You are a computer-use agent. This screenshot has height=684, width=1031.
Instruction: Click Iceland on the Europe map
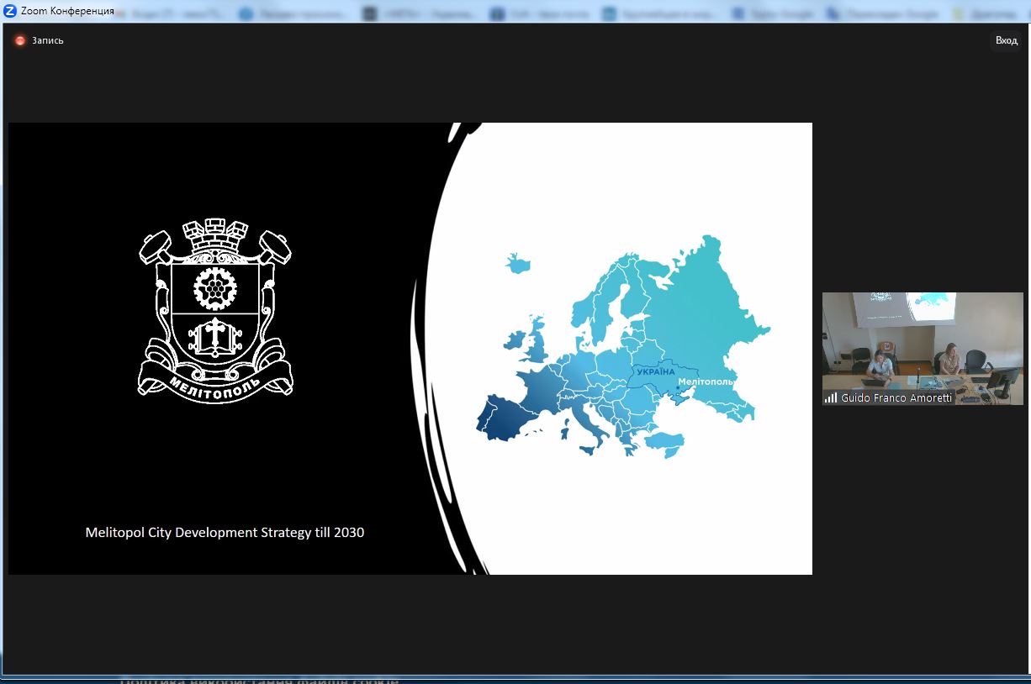tap(519, 263)
